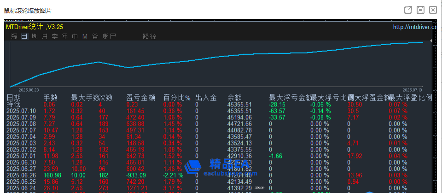Click the profit value 1271.21
This screenshot has width=442, height=193.
[137, 188]
